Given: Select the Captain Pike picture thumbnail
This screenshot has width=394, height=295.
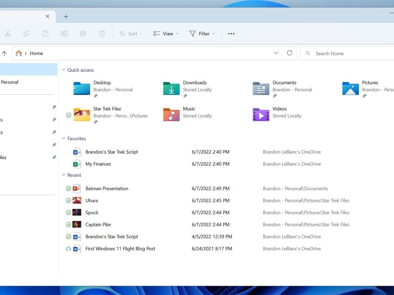Looking at the screenshot, I should point(77,224).
